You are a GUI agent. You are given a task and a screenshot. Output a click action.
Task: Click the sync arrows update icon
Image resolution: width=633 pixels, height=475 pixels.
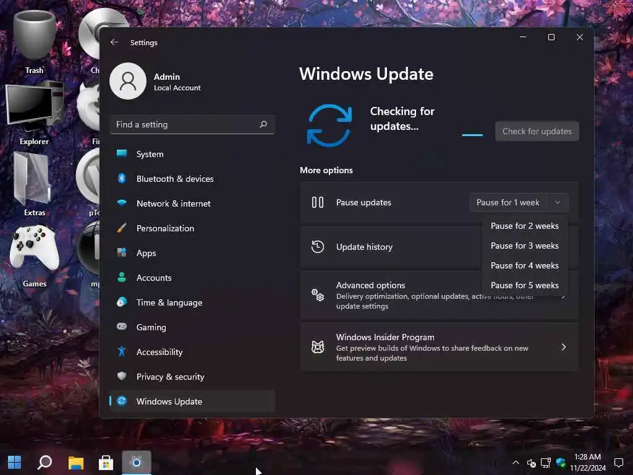pyautogui.click(x=329, y=125)
